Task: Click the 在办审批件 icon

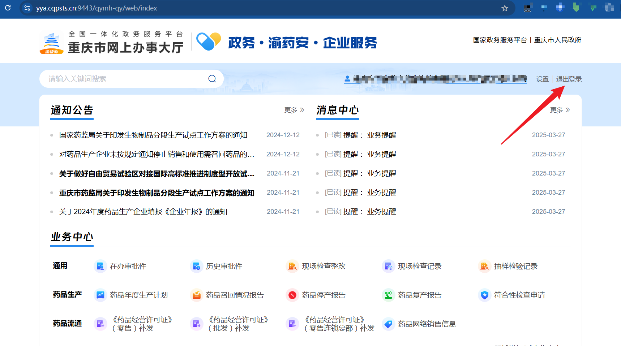Action: pos(100,266)
